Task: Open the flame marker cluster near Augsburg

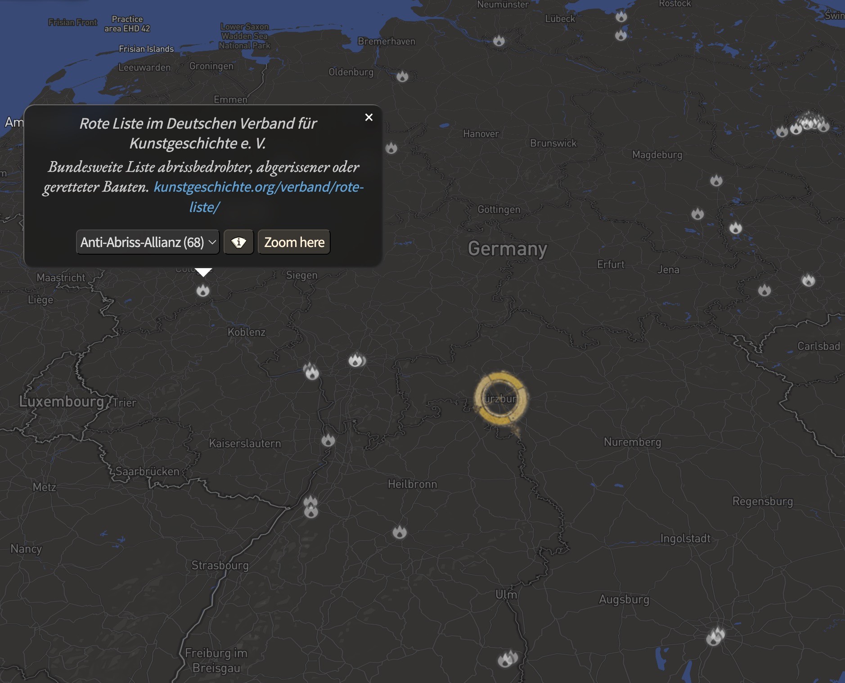Action: click(x=715, y=636)
